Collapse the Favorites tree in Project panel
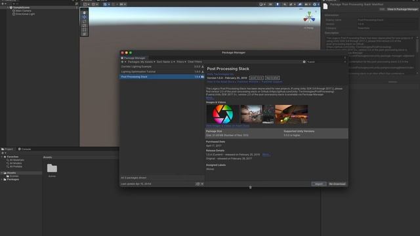 [x=2, y=157]
